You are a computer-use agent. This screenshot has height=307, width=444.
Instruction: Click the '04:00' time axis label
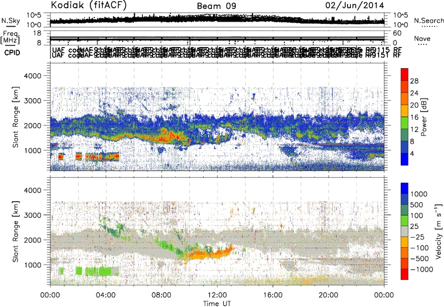(x=106, y=295)
